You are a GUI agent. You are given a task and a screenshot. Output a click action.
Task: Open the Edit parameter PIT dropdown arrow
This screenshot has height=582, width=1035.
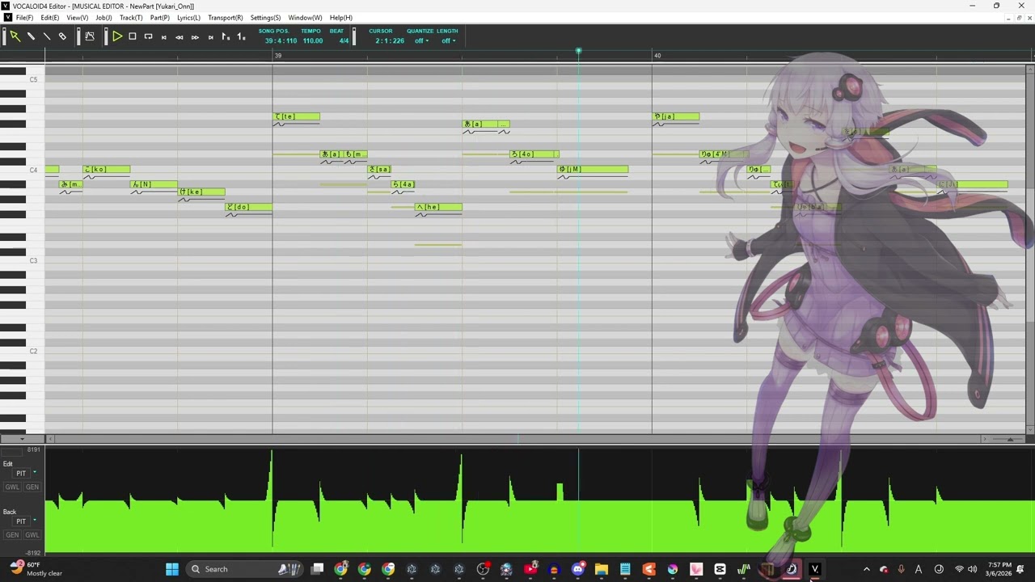(34, 473)
